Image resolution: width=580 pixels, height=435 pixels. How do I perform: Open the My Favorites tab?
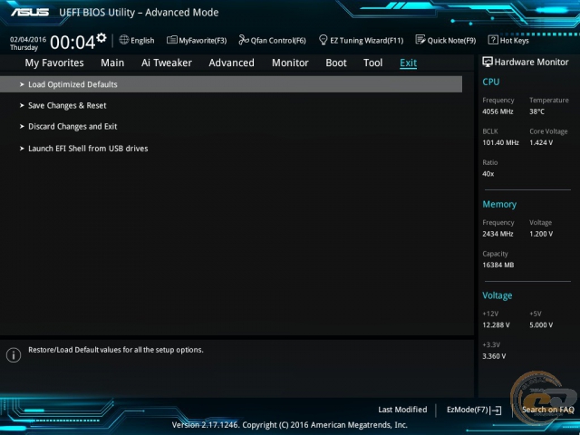coord(54,63)
